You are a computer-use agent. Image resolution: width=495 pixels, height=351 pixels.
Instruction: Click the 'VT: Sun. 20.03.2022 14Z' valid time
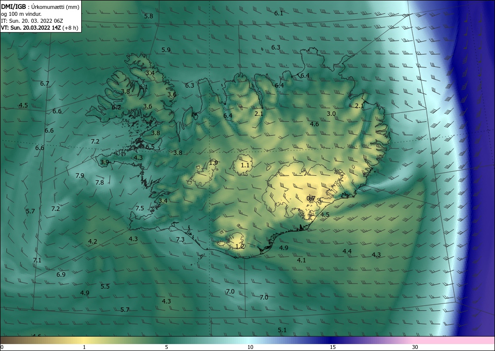click(31, 28)
